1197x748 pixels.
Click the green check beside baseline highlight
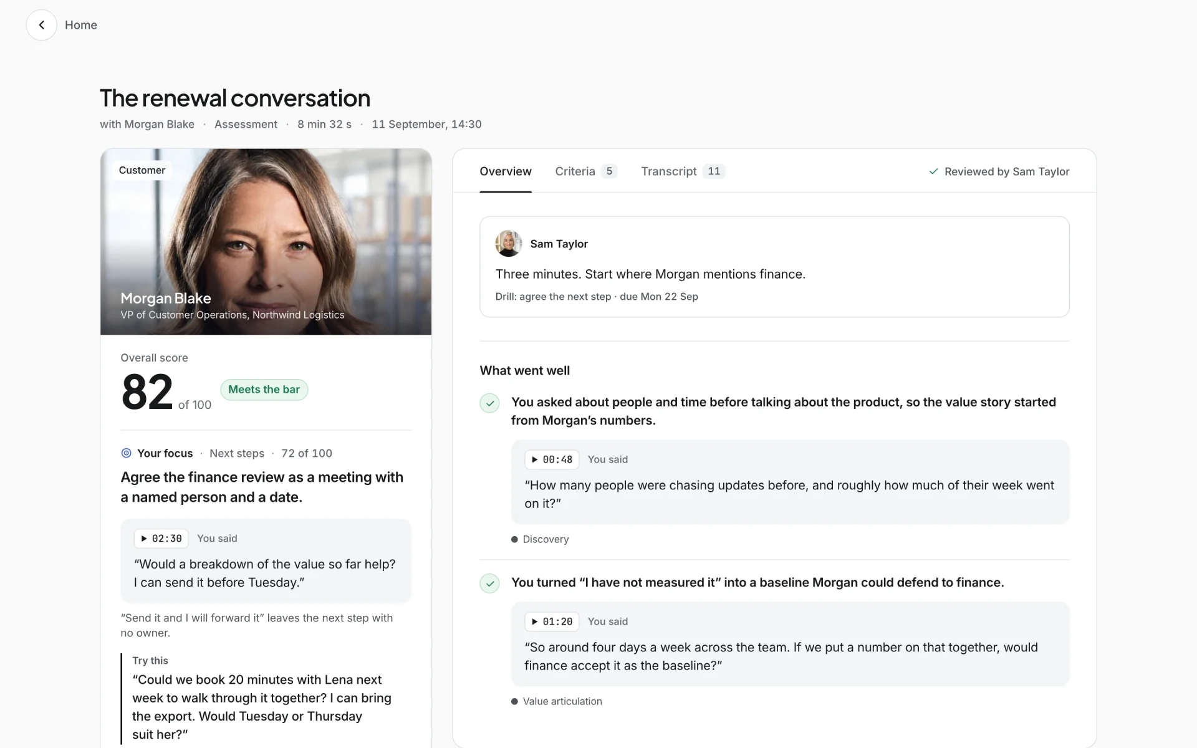point(490,583)
